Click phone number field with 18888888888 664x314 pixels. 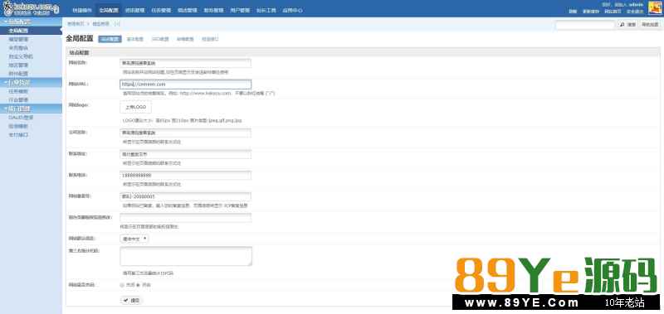click(185, 175)
